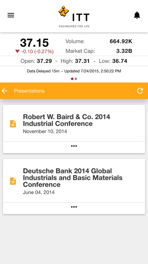
Task: Tap the ITT logo in header
Action: pos(74,16)
